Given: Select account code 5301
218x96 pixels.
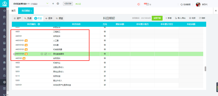Looking at the screenshot, I should [x=18, y=80].
